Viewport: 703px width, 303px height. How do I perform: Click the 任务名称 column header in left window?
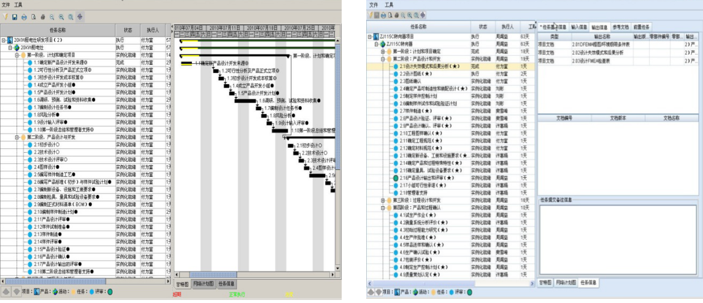(58, 30)
